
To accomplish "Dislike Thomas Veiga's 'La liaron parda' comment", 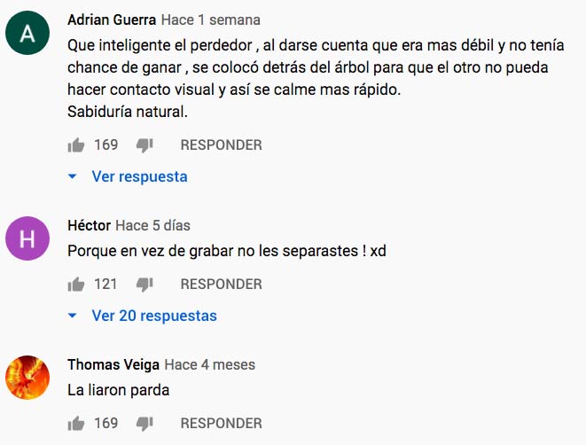I will [145, 424].
